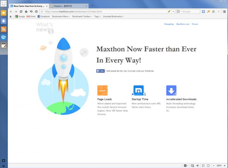The height and width of the screenshot is (168, 228).
Task: Go forward to the next page
Action: 16,11
